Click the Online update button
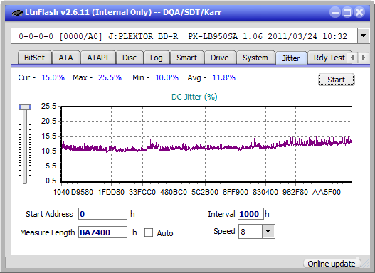The width and height of the screenshot is (375, 273). [x=332, y=264]
